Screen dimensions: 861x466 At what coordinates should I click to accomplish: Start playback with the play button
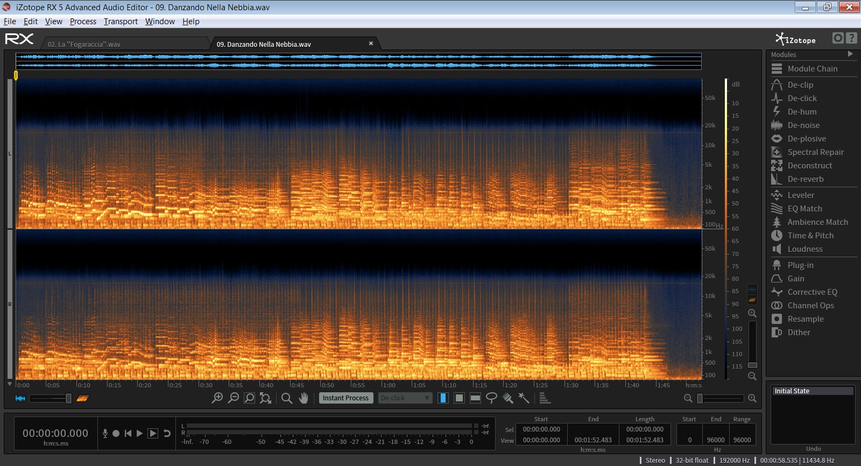(x=140, y=433)
